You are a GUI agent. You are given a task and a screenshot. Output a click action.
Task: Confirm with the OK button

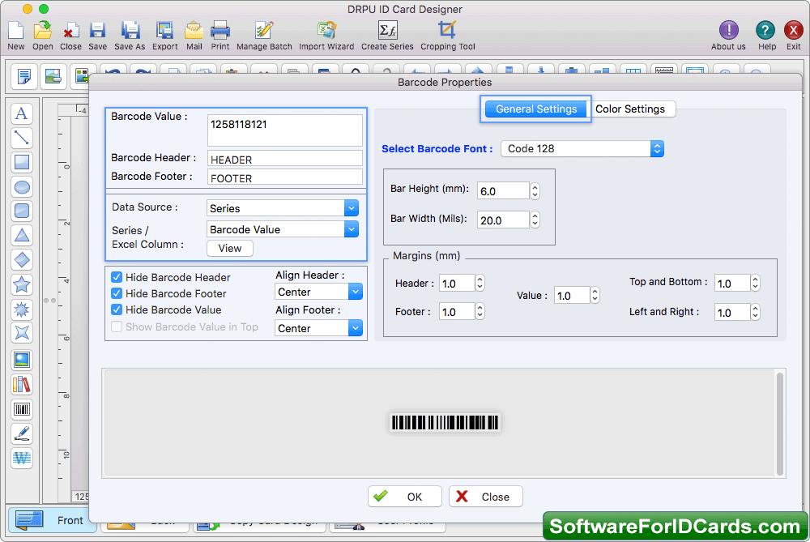pos(404,497)
